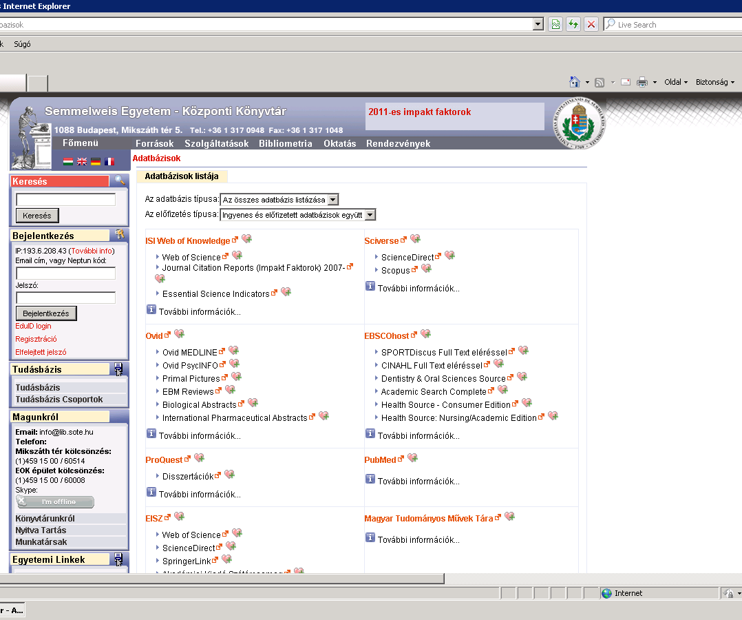
Task: Click info icon under ISI Web of Knowledge
Action: tap(151, 310)
